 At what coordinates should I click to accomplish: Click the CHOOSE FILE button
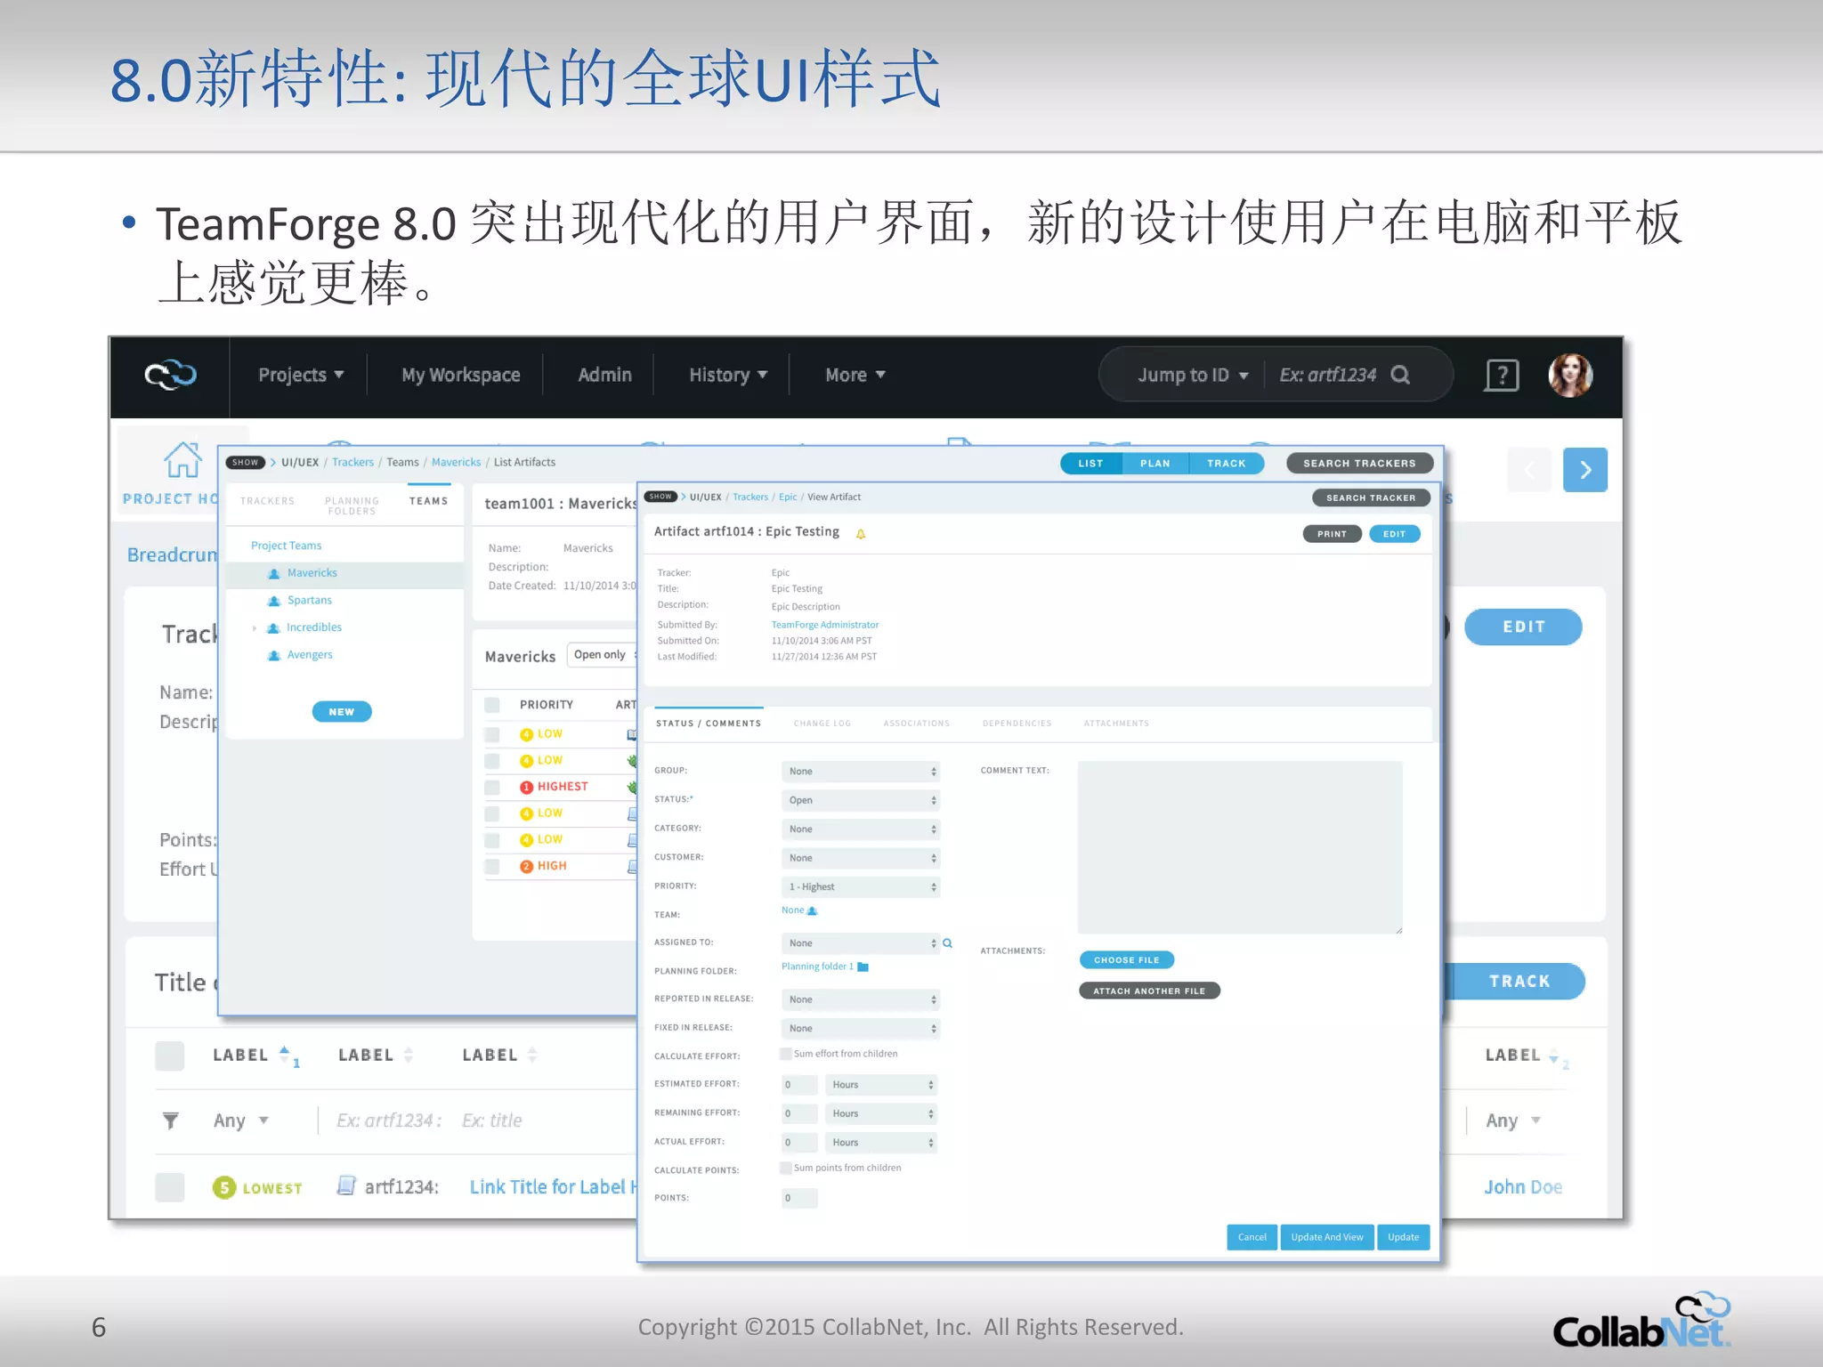[x=1127, y=960]
